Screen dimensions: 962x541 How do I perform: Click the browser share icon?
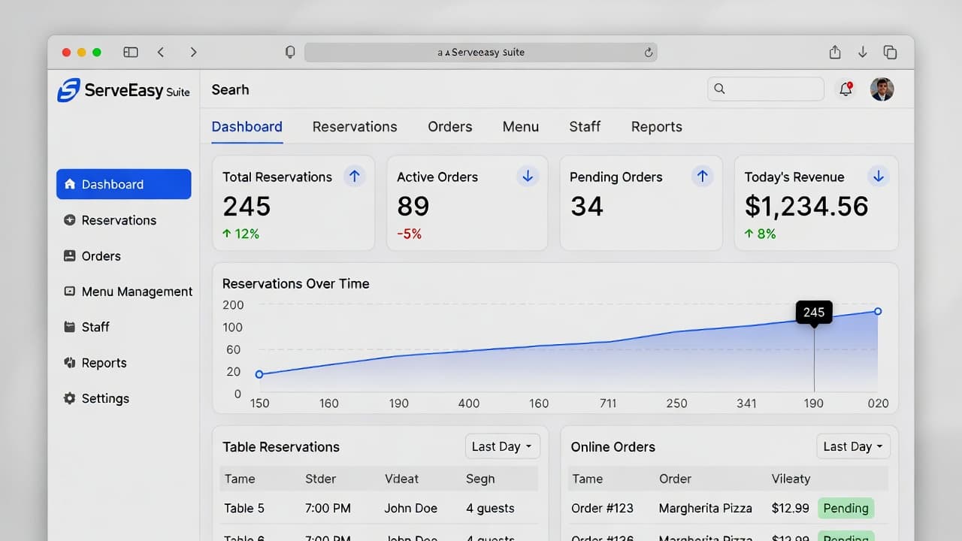point(835,52)
